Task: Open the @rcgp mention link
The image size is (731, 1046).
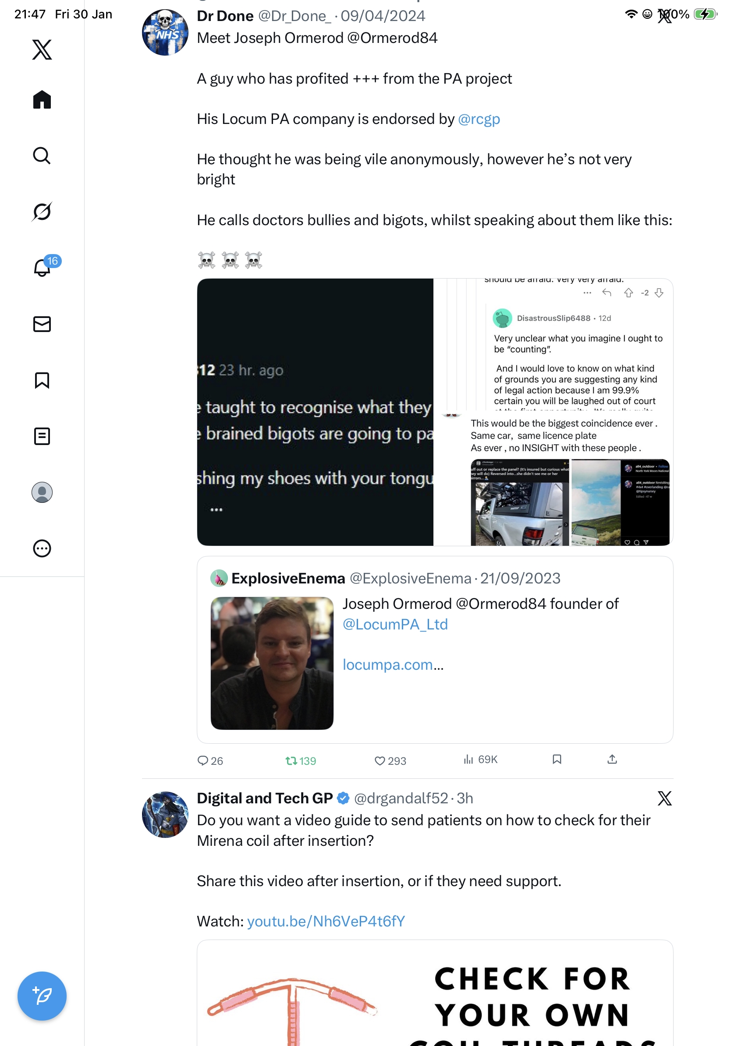Action: coord(479,119)
